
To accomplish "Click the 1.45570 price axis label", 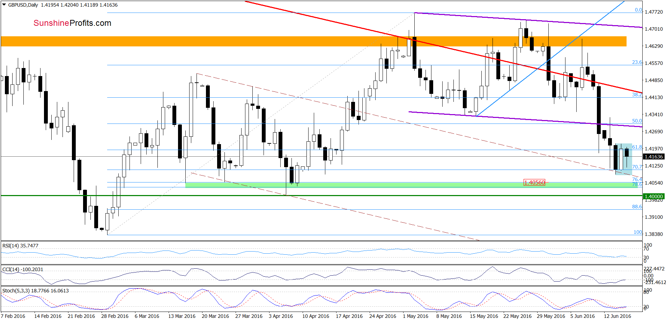I will click(x=653, y=63).
